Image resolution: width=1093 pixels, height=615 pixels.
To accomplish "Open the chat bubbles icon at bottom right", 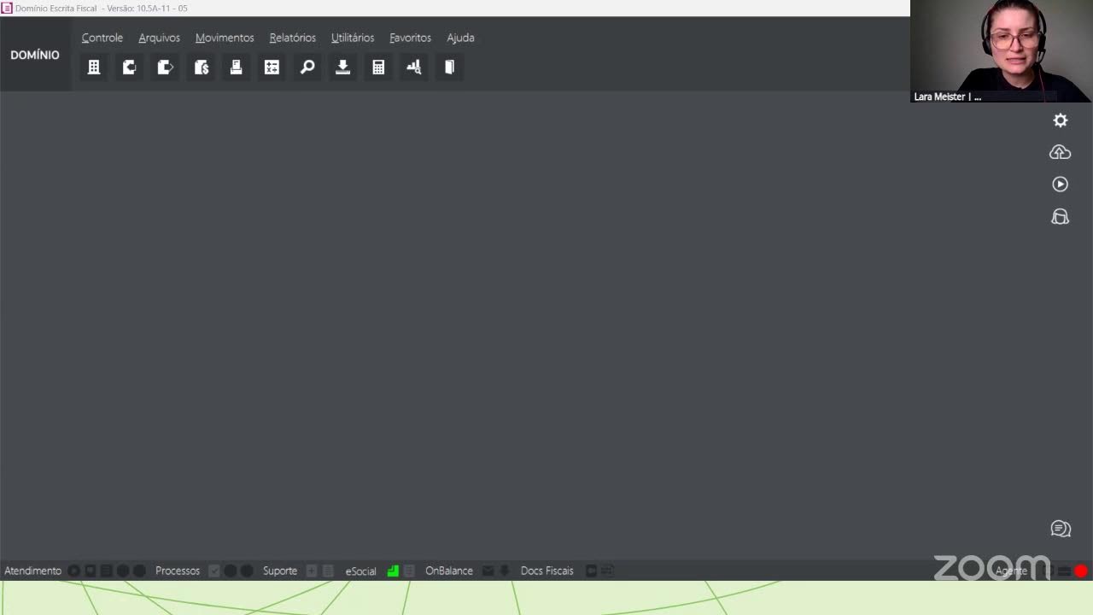I will [x=1060, y=529].
